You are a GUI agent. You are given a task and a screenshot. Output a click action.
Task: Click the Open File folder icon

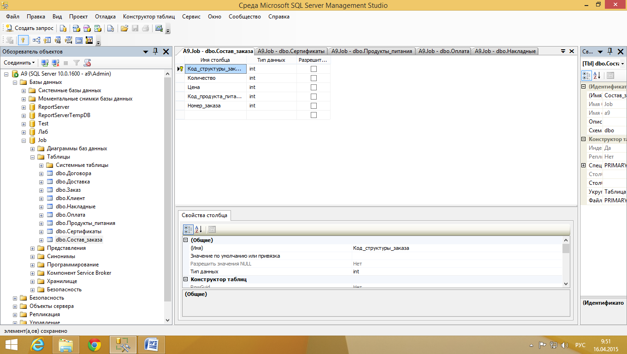coord(124,28)
